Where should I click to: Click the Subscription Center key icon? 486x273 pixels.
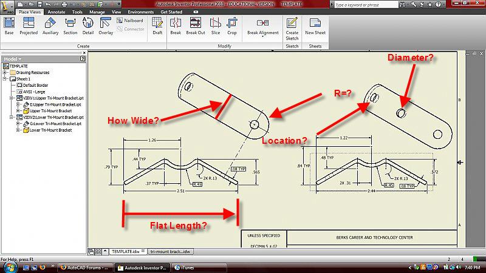[x=414, y=4]
